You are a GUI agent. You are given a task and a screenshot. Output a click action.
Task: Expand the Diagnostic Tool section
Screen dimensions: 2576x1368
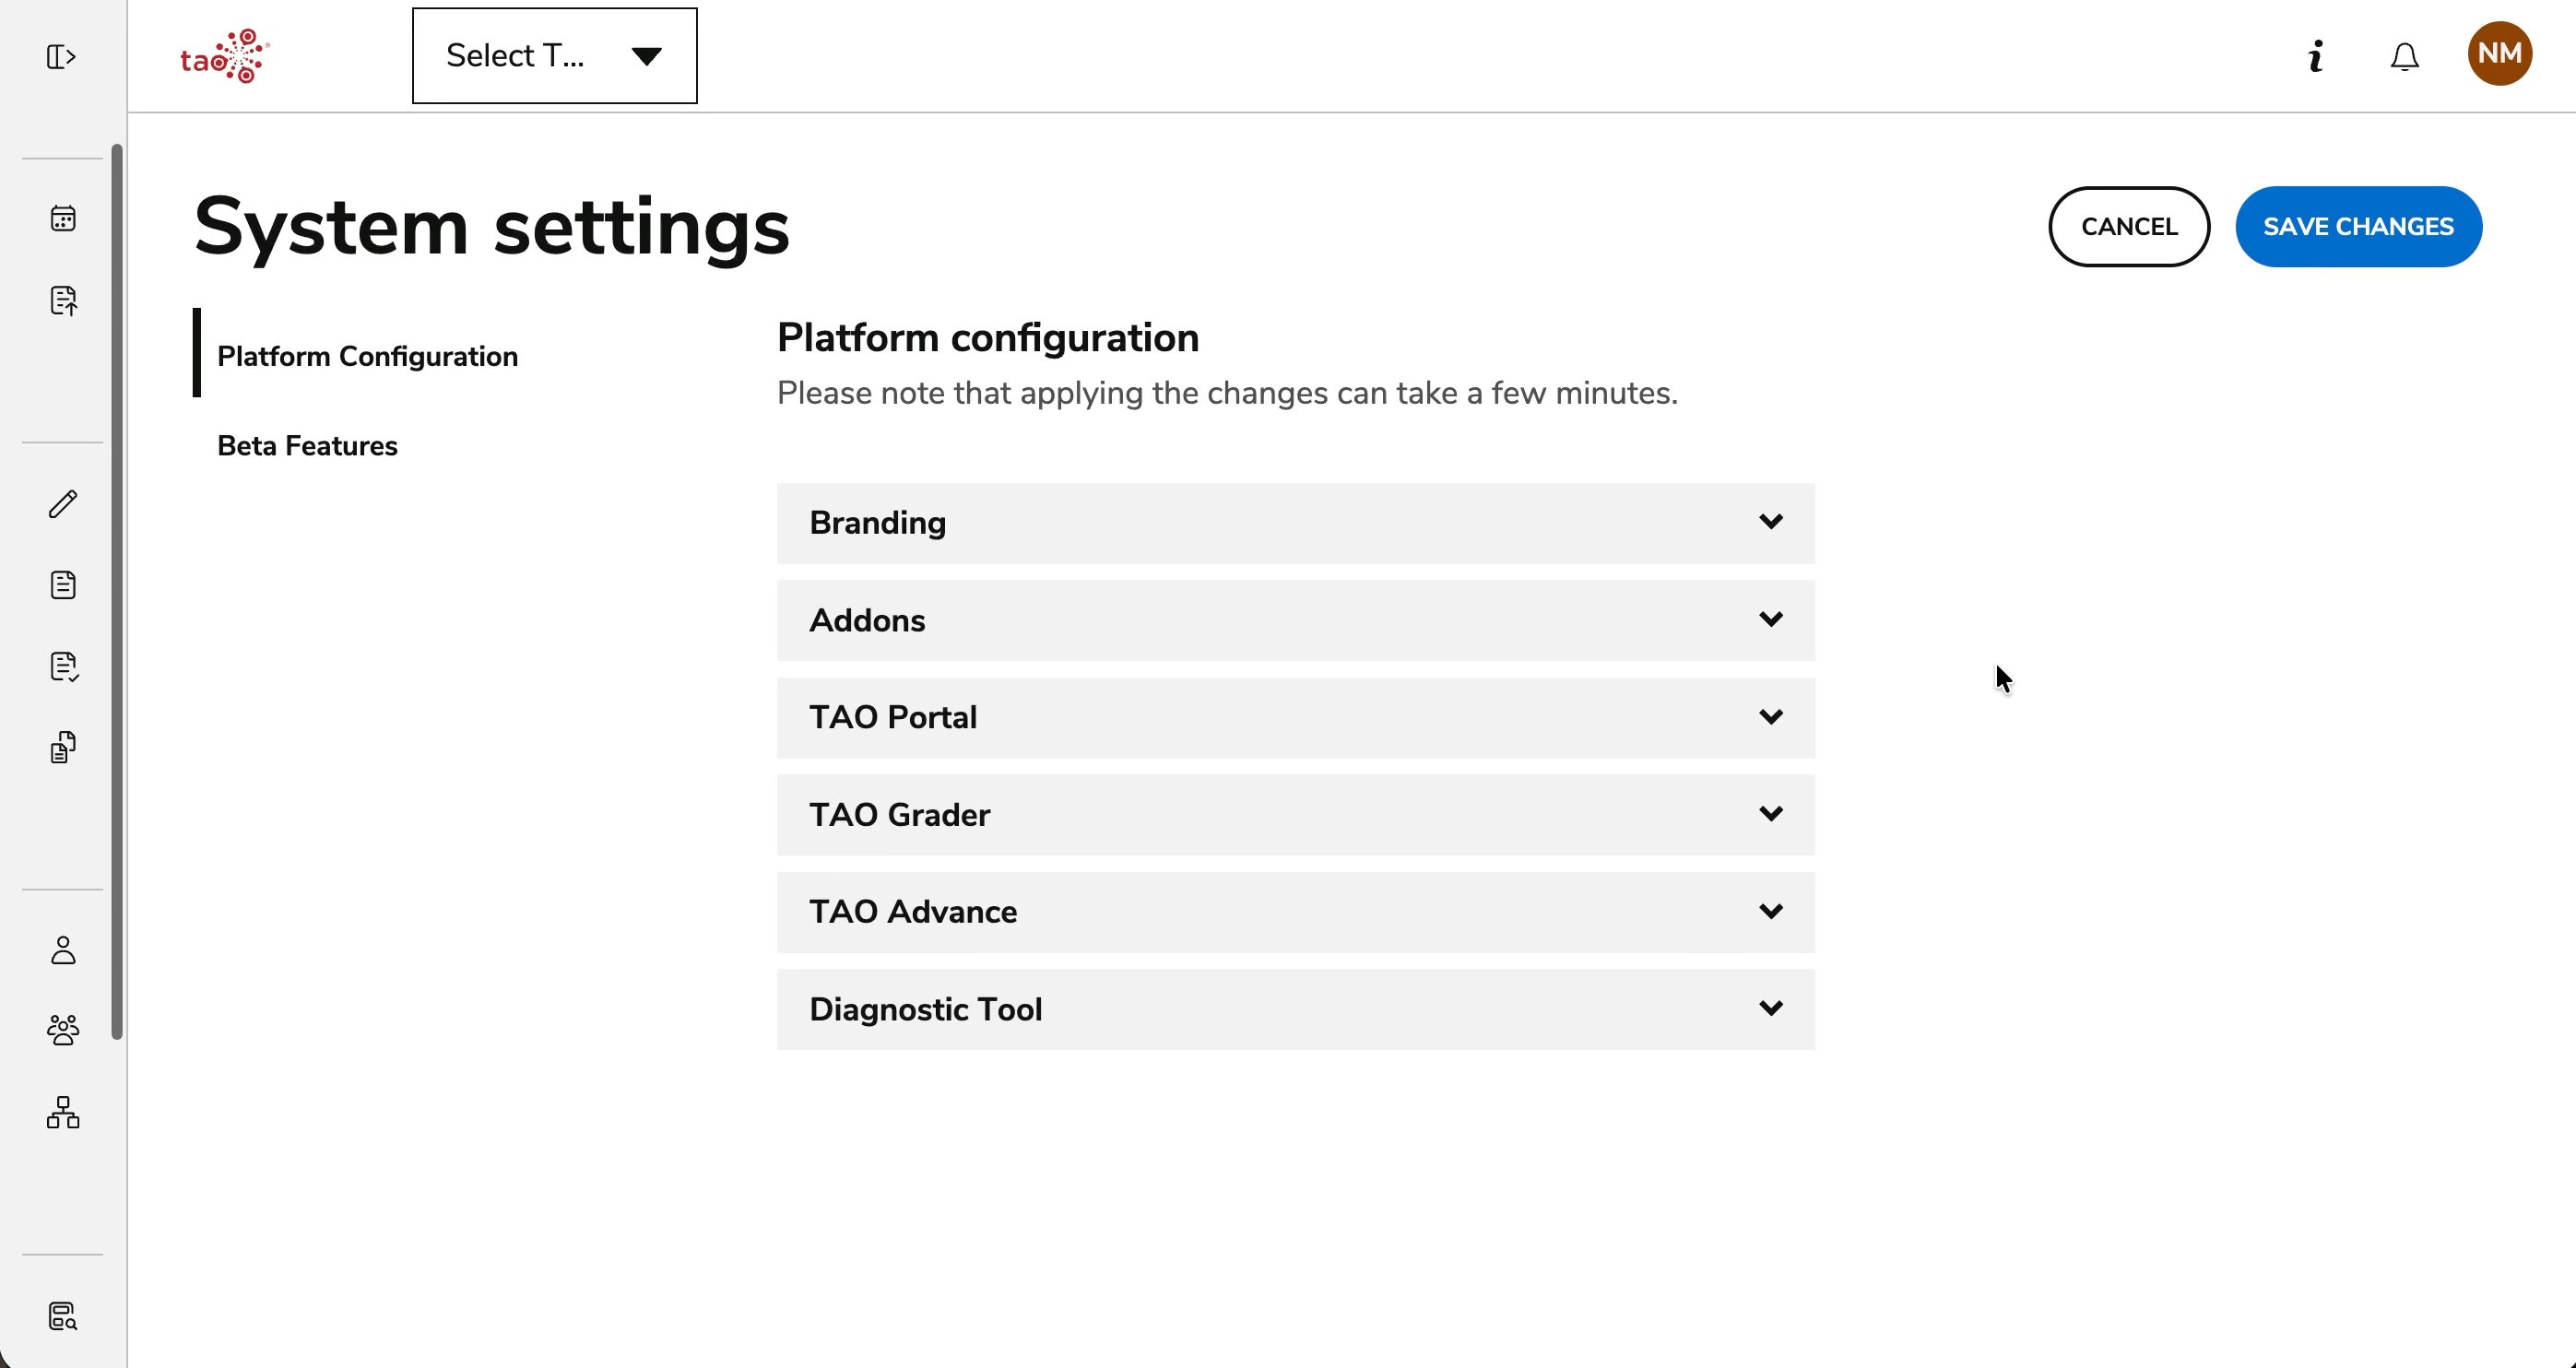click(1295, 1009)
